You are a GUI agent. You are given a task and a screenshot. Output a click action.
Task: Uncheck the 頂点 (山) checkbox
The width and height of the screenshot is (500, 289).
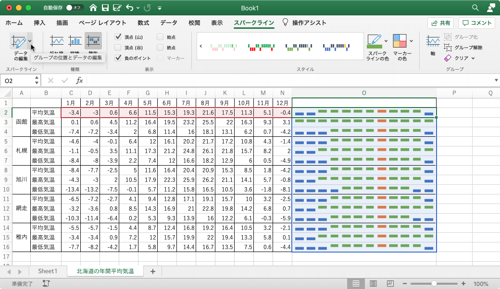pos(118,37)
